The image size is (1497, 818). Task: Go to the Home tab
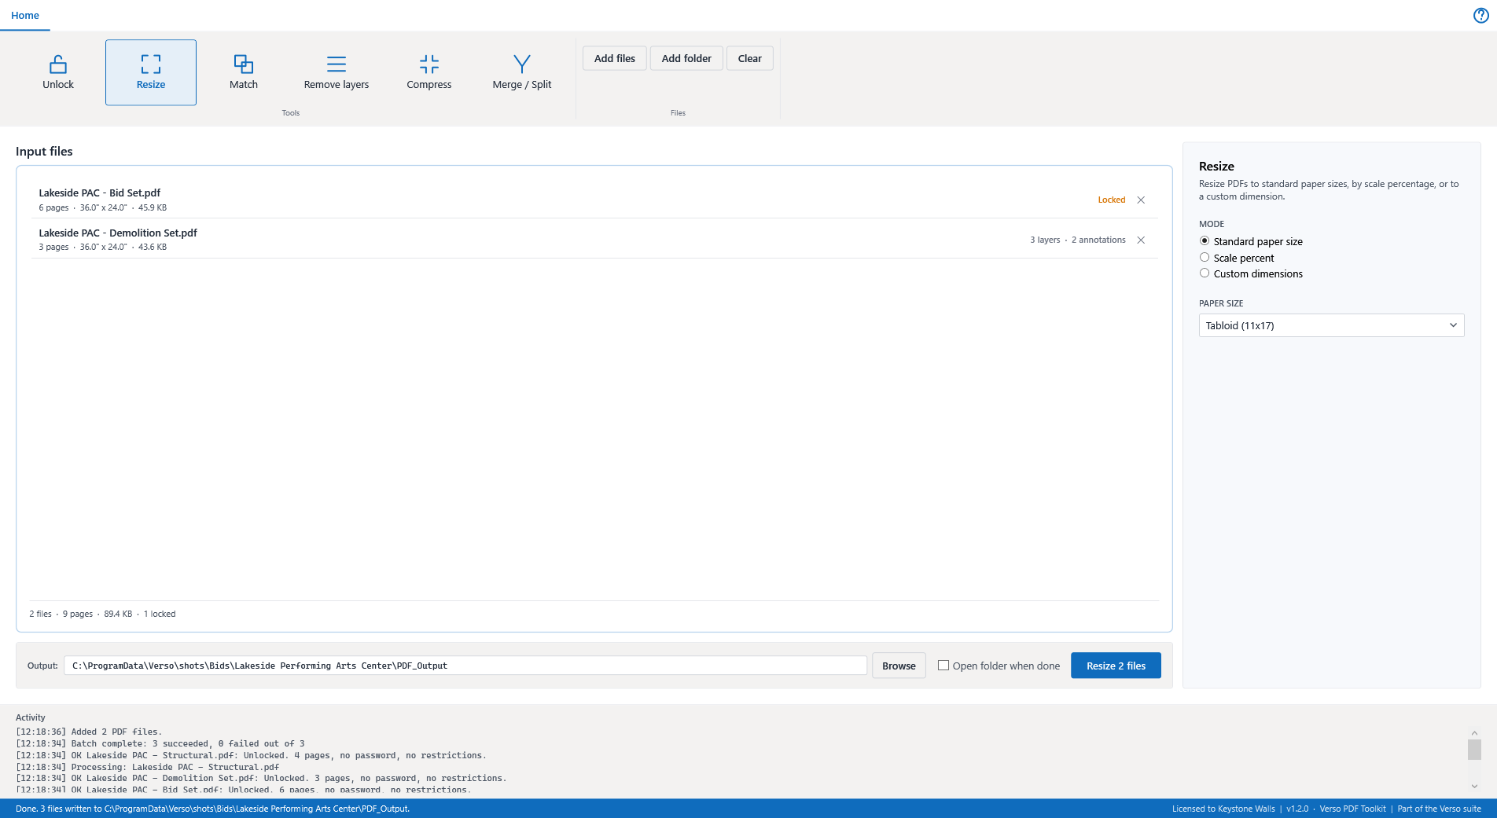click(x=25, y=15)
